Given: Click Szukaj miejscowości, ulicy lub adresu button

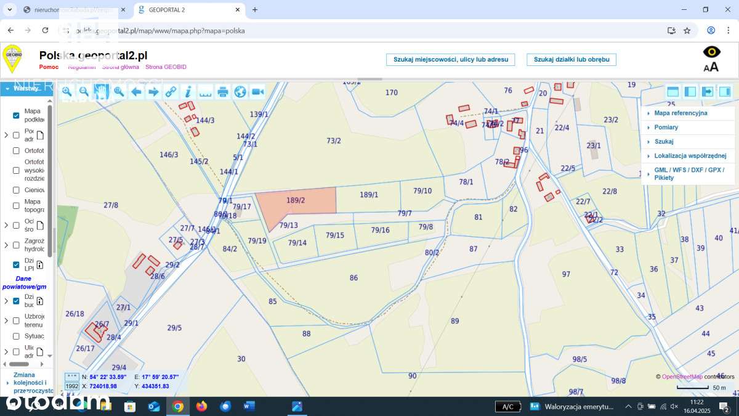Looking at the screenshot, I should pyautogui.click(x=451, y=60).
